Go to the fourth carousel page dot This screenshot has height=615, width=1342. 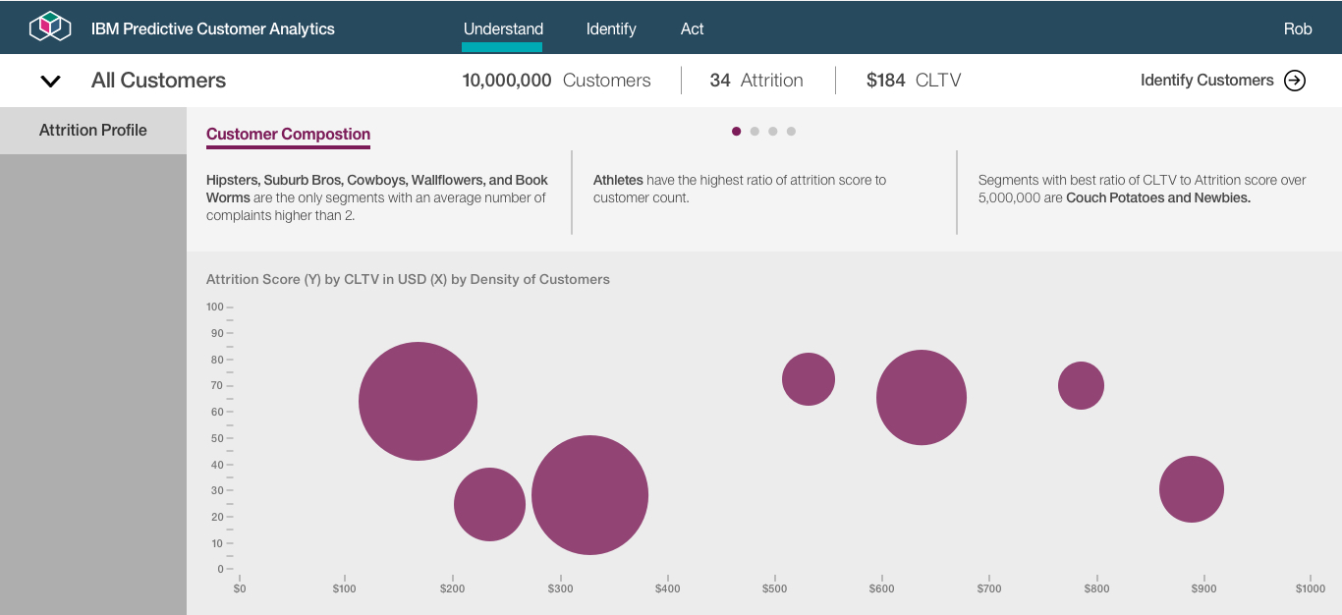(x=791, y=131)
